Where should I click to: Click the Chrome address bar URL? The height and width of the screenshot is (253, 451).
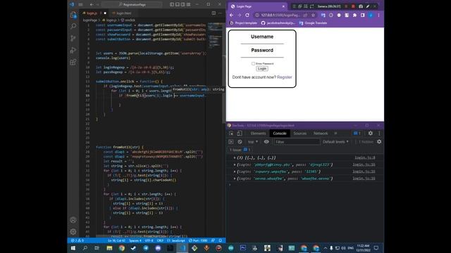280,15
